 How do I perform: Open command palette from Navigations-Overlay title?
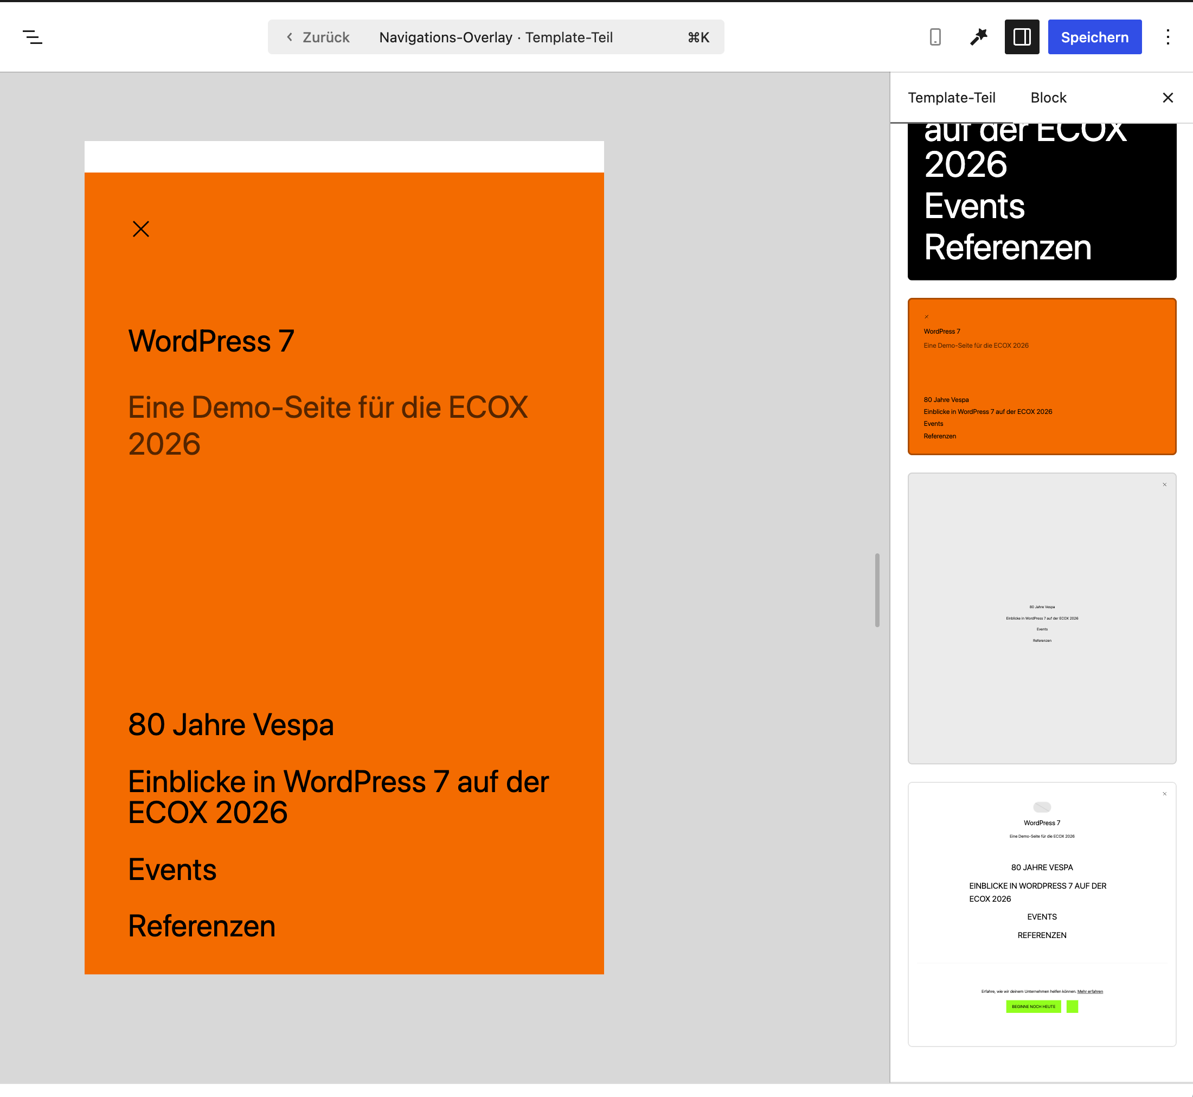click(495, 37)
